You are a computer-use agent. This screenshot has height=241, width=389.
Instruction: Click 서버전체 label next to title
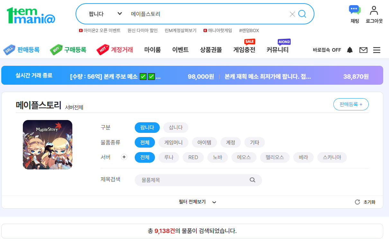(x=74, y=107)
